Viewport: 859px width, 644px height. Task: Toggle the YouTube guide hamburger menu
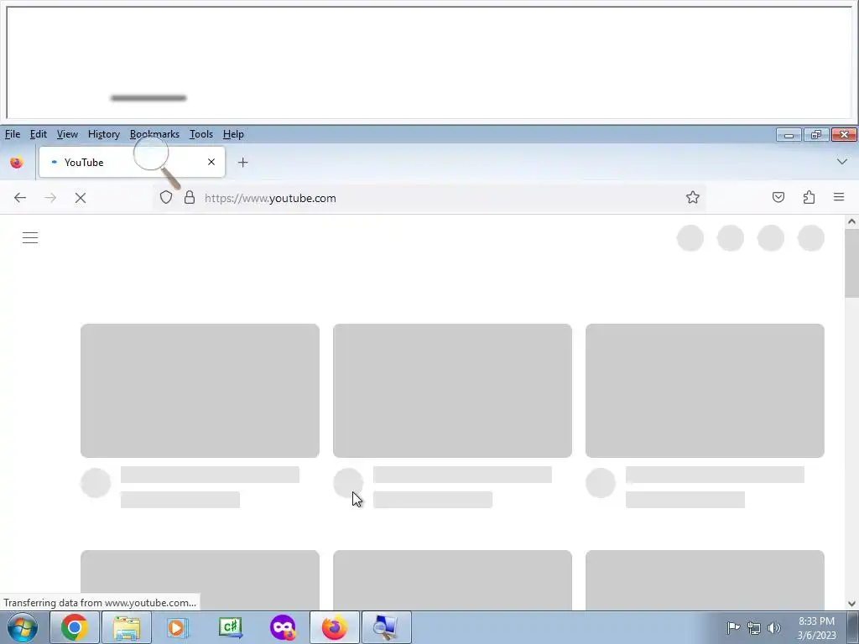pyautogui.click(x=30, y=237)
